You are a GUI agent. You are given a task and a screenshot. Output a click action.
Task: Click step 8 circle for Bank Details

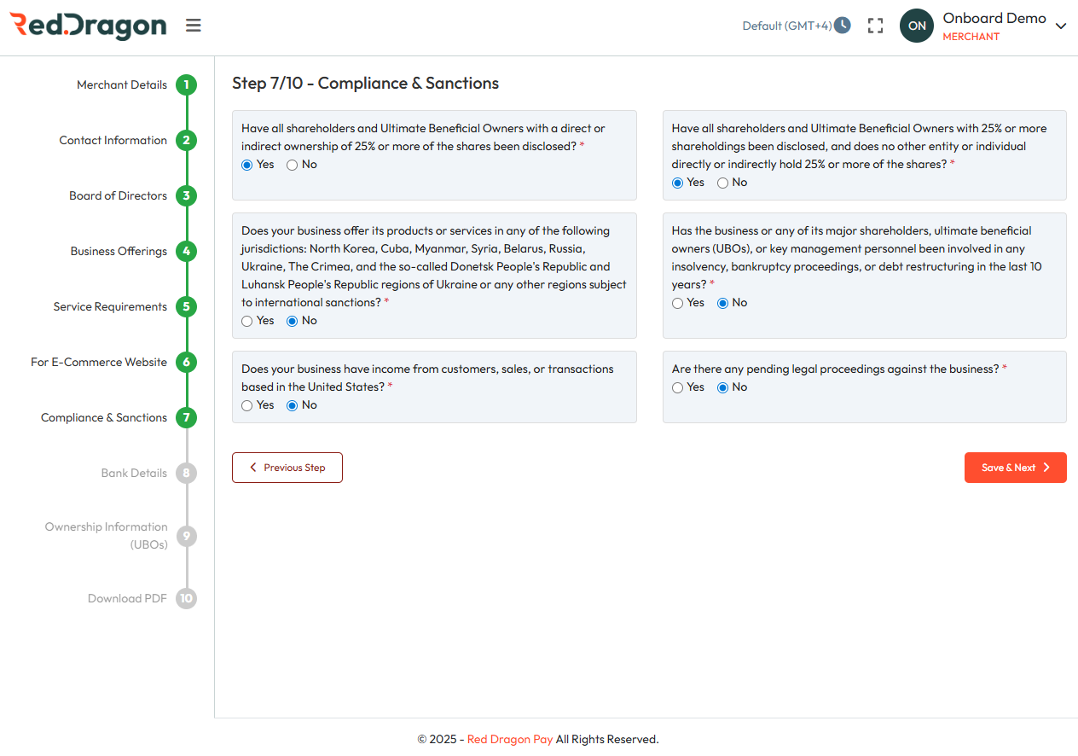tap(186, 474)
